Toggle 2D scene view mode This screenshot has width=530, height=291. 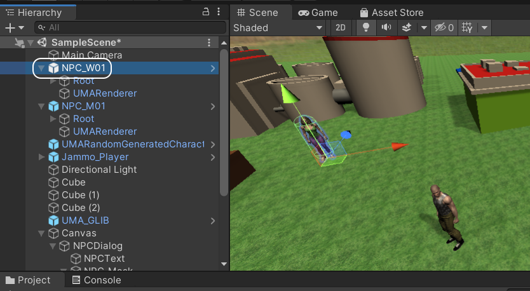click(x=341, y=28)
